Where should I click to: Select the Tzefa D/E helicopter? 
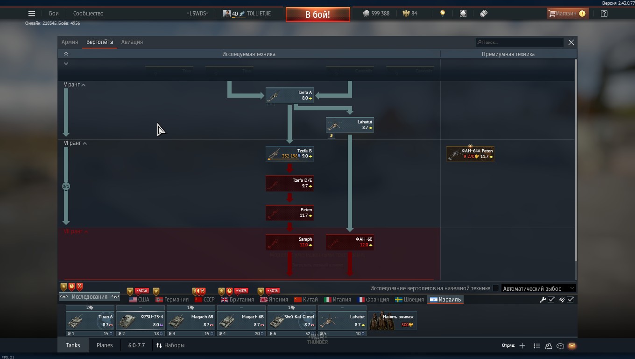point(289,183)
